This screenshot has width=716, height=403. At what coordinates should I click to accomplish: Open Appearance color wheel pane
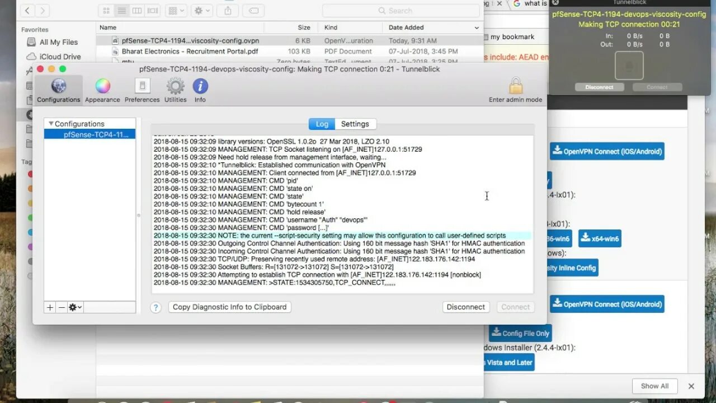pos(102,90)
